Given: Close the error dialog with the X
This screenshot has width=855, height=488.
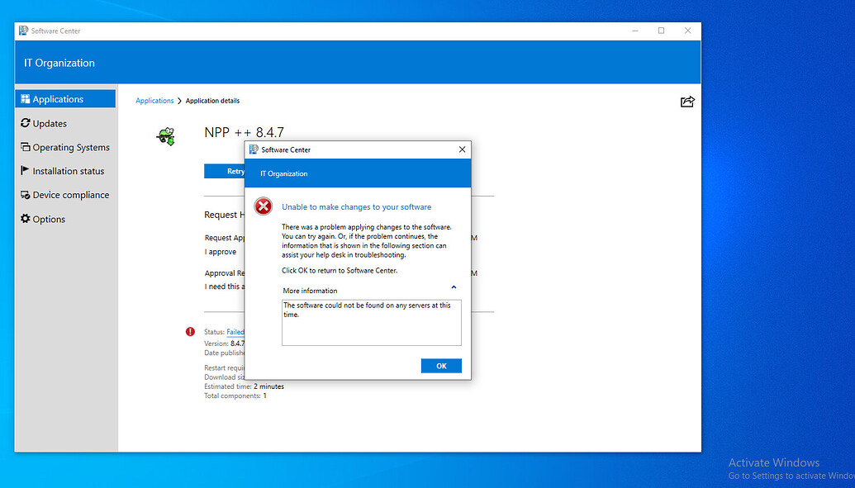Looking at the screenshot, I should point(462,149).
